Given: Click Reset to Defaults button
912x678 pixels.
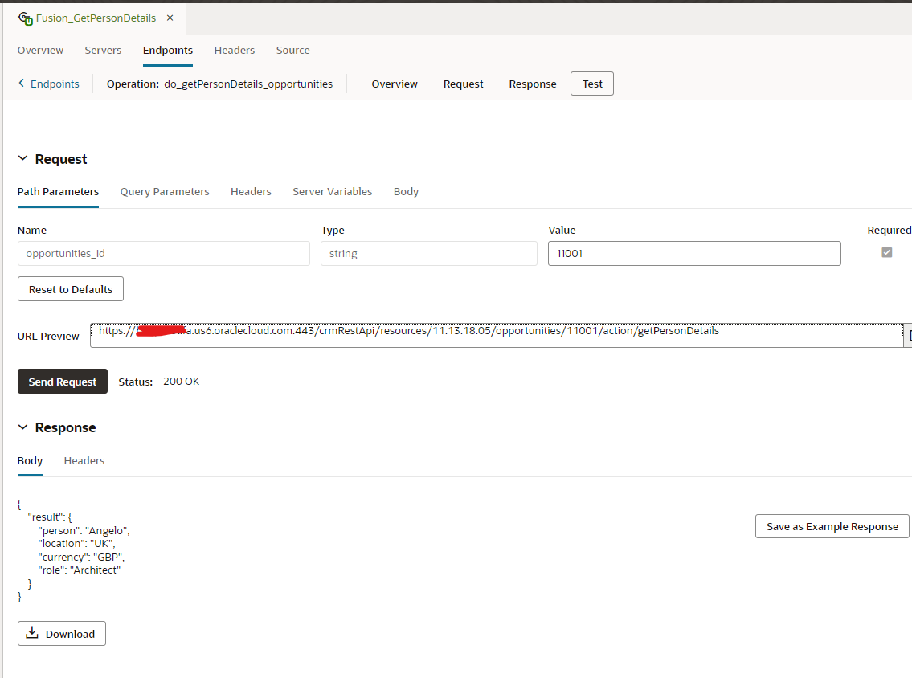Looking at the screenshot, I should tap(71, 289).
